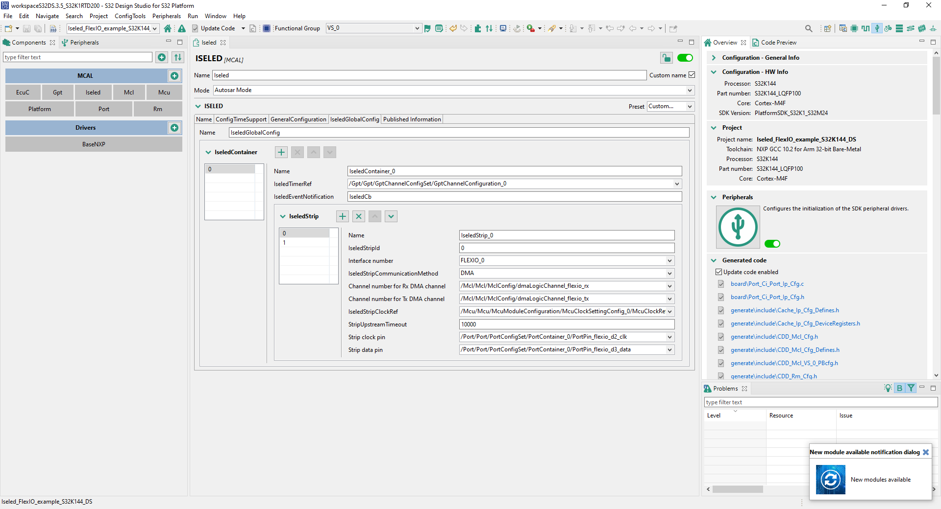The image size is (941, 509).
Task: Toggle checkbox for Cache_Ip_Cfg_Defines.h
Action: (x=721, y=310)
